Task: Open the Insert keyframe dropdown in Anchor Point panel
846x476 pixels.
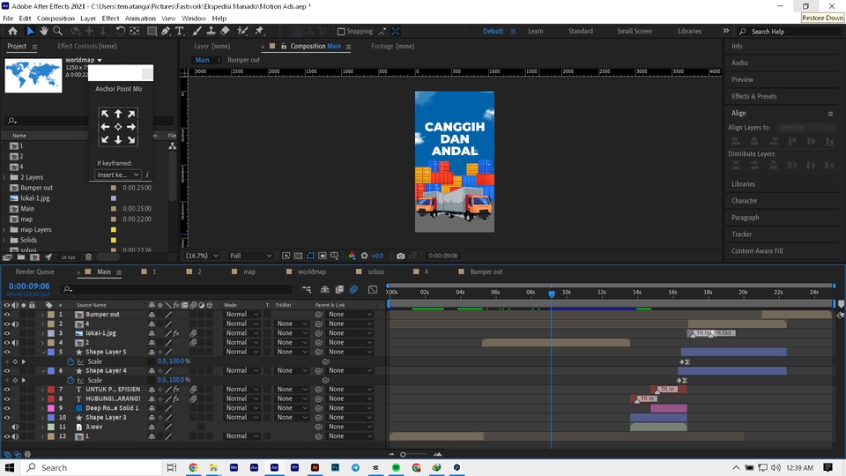Action: tap(117, 175)
